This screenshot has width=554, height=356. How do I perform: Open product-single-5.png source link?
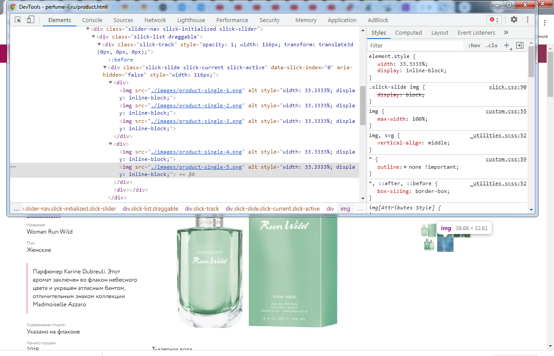[x=196, y=167]
